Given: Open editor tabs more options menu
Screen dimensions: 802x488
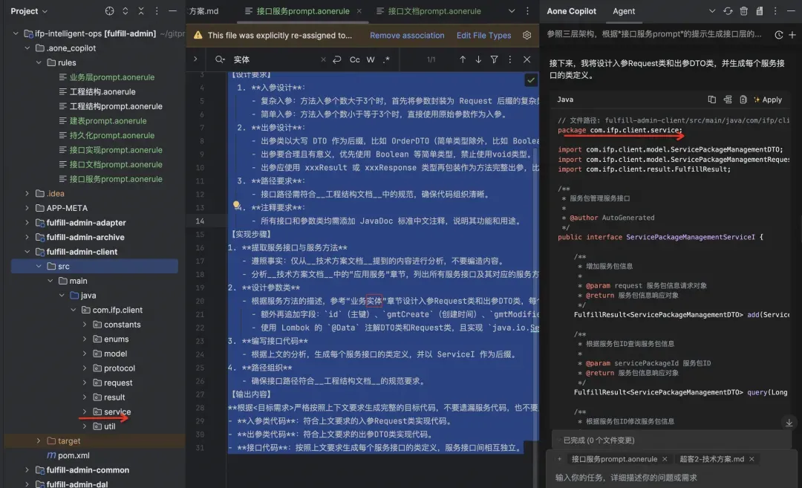Looking at the screenshot, I should coord(527,10).
